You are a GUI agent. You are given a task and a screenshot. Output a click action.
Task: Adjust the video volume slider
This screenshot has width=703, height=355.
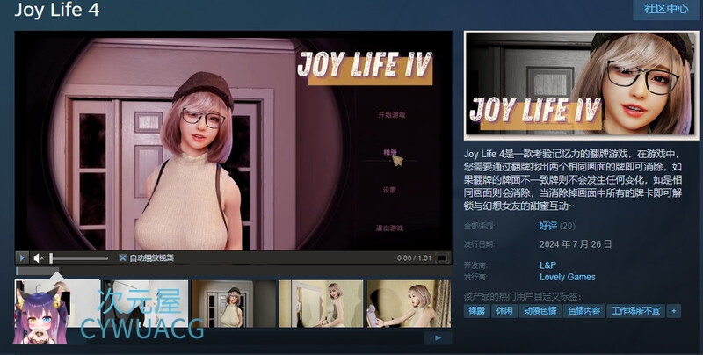(x=78, y=258)
